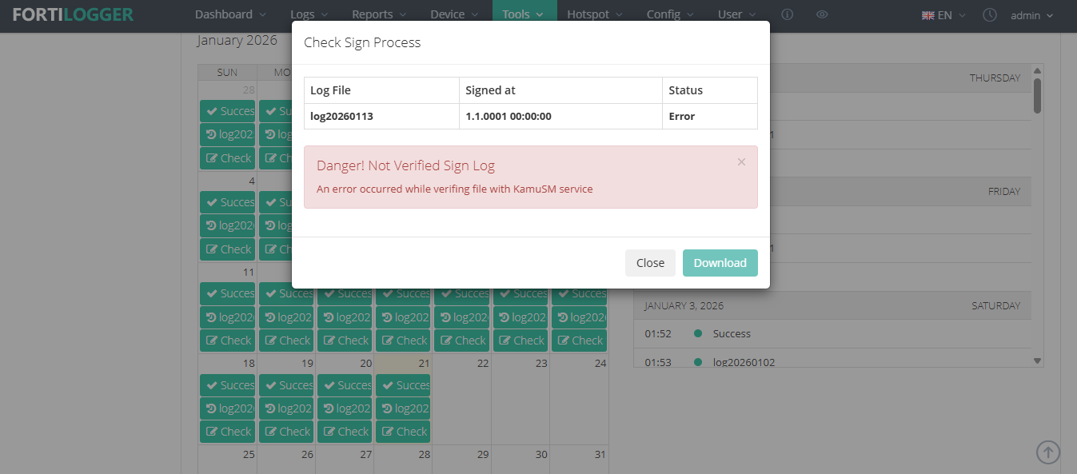Open the Config dropdown menu

(x=669, y=14)
